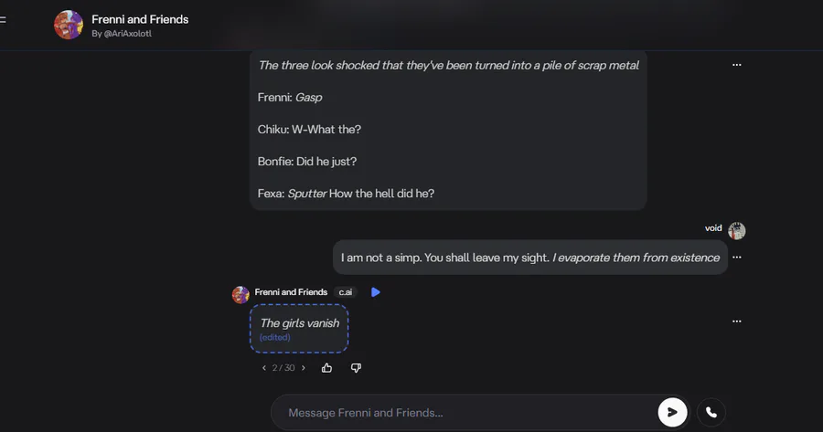Open options for the "I am not a simp" message
Viewport: 823px width, 432px height.
coord(736,258)
